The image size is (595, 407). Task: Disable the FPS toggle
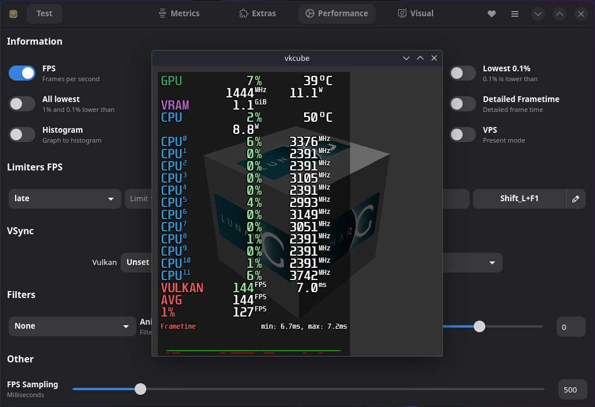pyautogui.click(x=22, y=73)
